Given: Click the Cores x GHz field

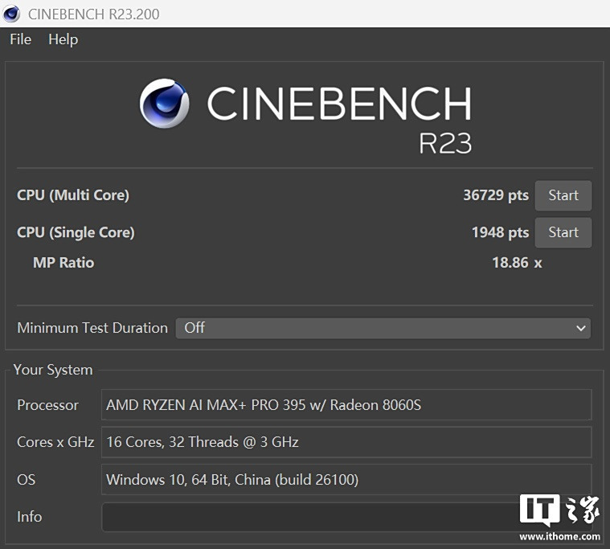Looking at the screenshot, I should pyautogui.click(x=346, y=442).
